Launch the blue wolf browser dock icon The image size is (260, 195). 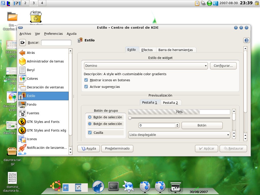click(98, 187)
